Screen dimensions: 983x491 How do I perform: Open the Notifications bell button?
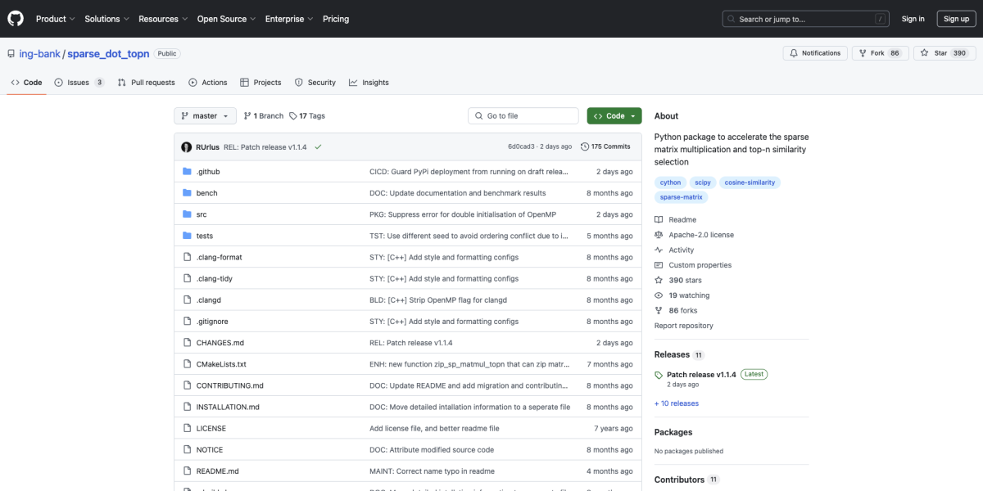815,53
